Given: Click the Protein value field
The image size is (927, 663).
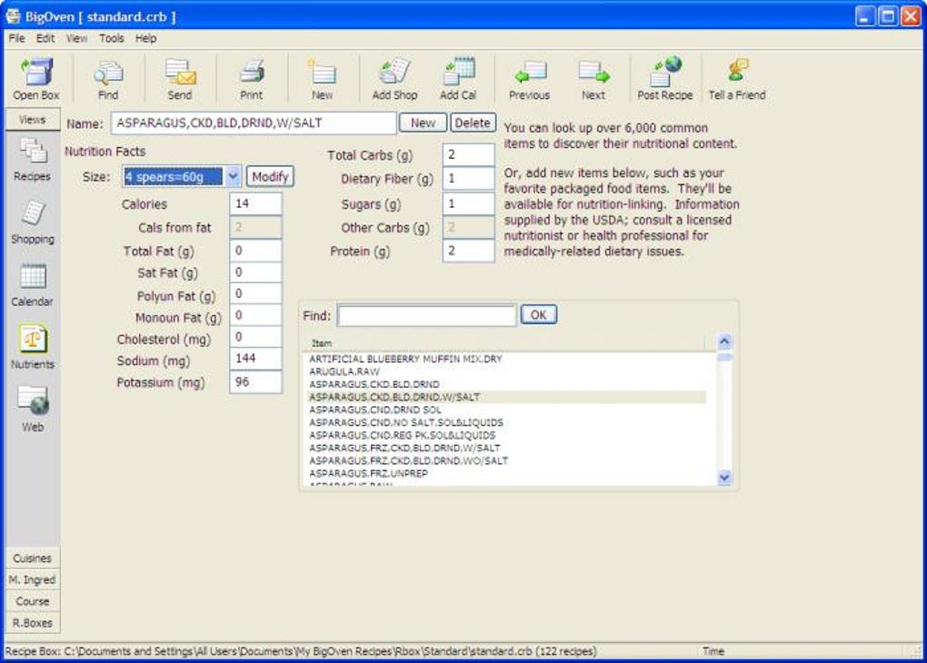Looking at the screenshot, I should pyautogui.click(x=468, y=251).
